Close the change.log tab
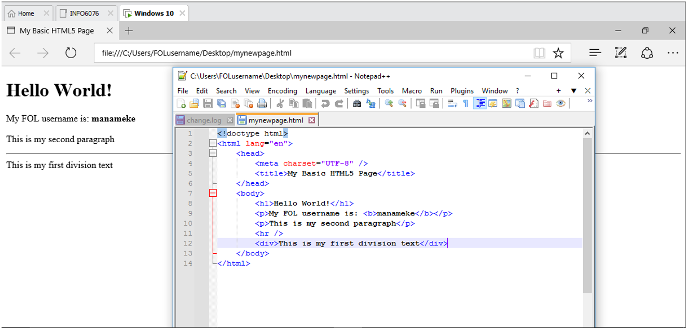The height and width of the screenshot is (328, 686). [230, 120]
